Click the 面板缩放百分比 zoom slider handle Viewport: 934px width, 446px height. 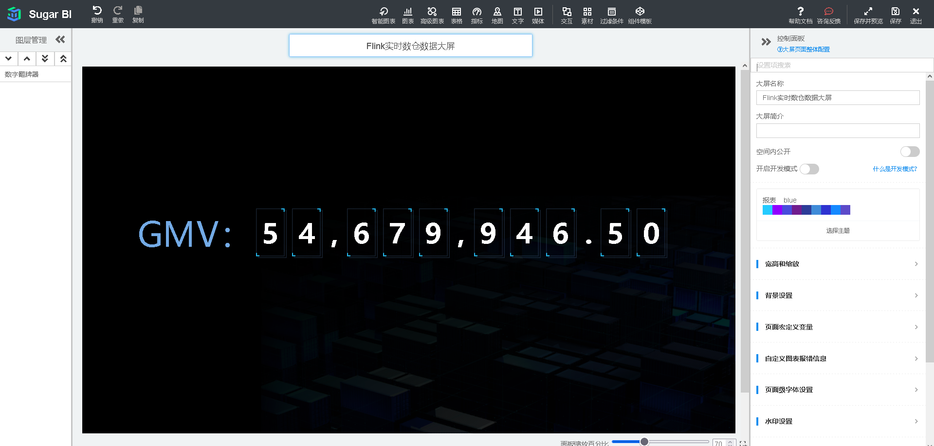[x=644, y=442]
